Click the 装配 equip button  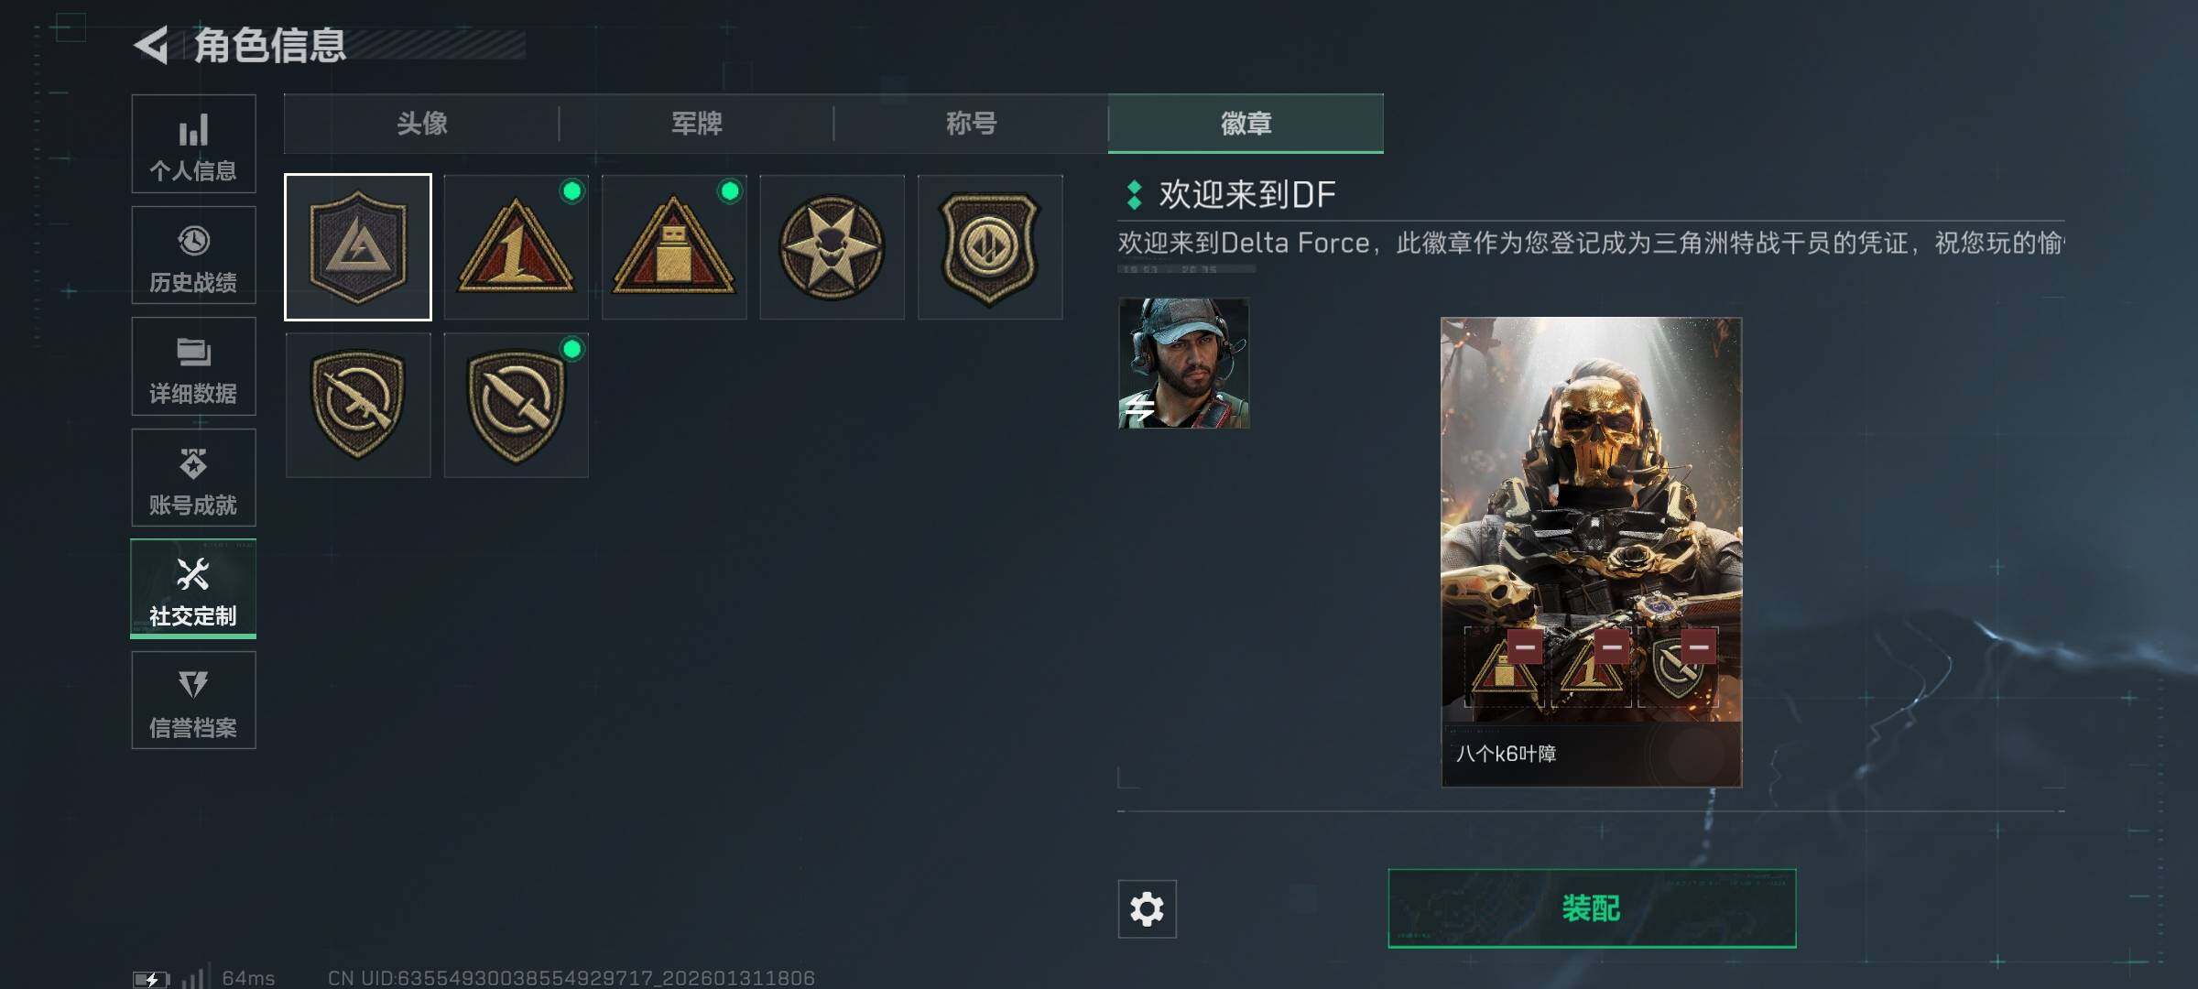tap(1592, 908)
